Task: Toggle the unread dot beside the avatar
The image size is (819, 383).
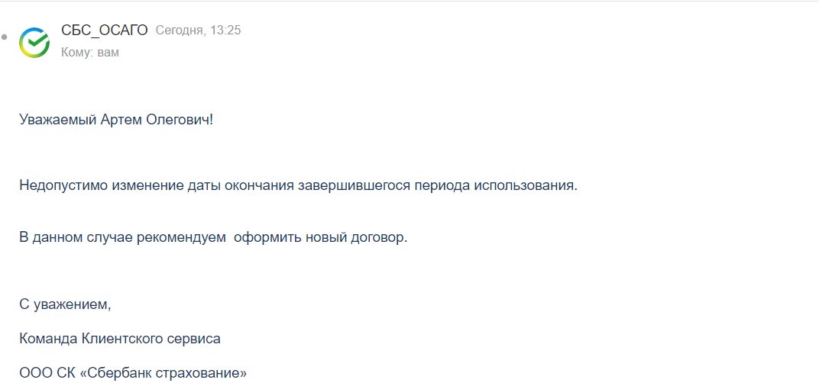Action: (5, 37)
